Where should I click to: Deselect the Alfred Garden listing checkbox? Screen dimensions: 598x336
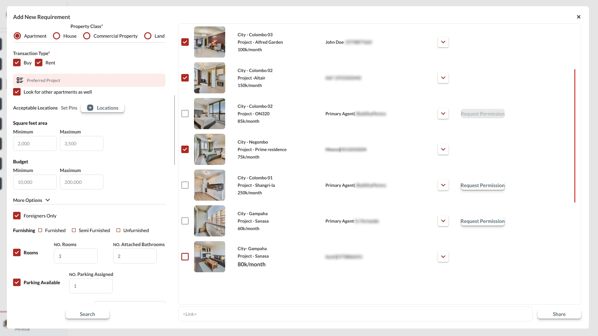tap(185, 42)
